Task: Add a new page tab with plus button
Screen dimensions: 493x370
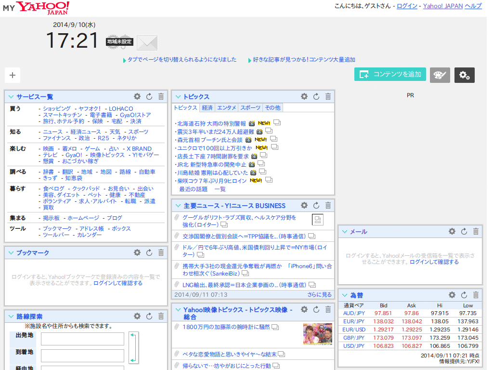Action: coord(13,75)
